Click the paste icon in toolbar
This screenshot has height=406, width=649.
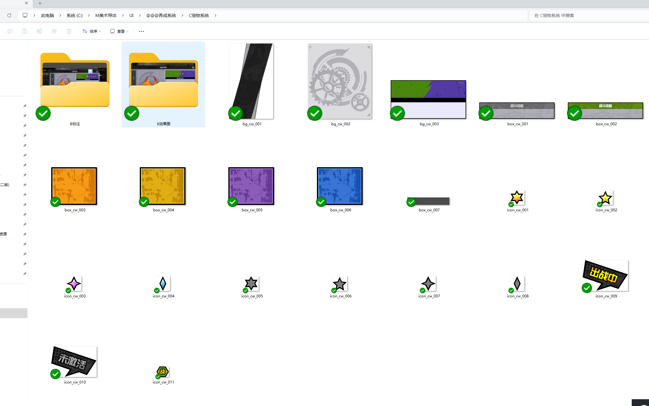pos(25,31)
